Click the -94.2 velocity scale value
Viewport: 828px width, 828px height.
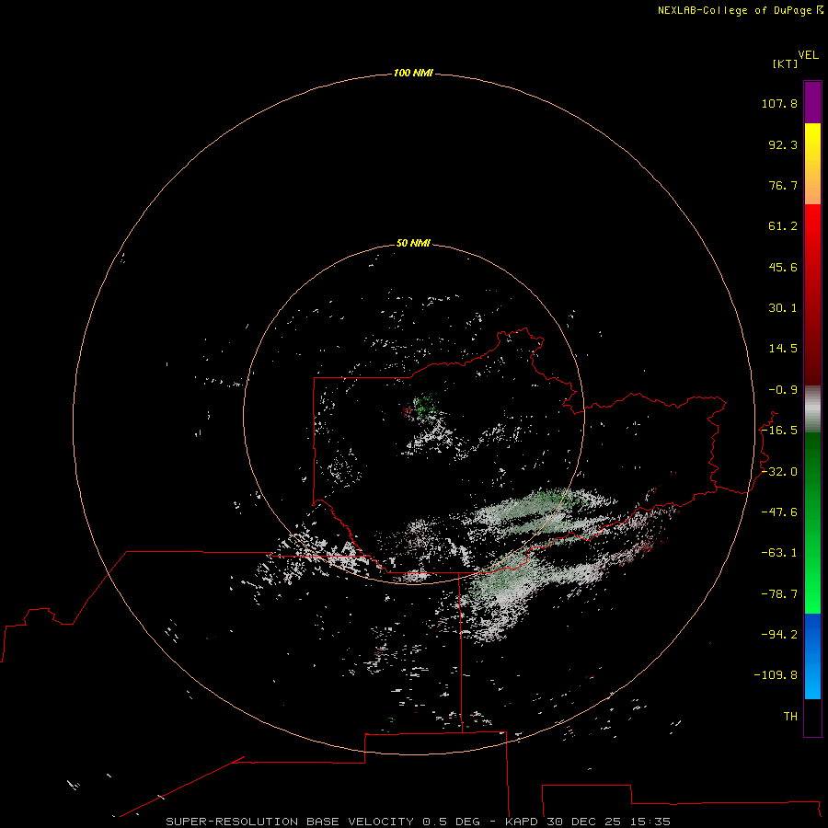pos(779,634)
